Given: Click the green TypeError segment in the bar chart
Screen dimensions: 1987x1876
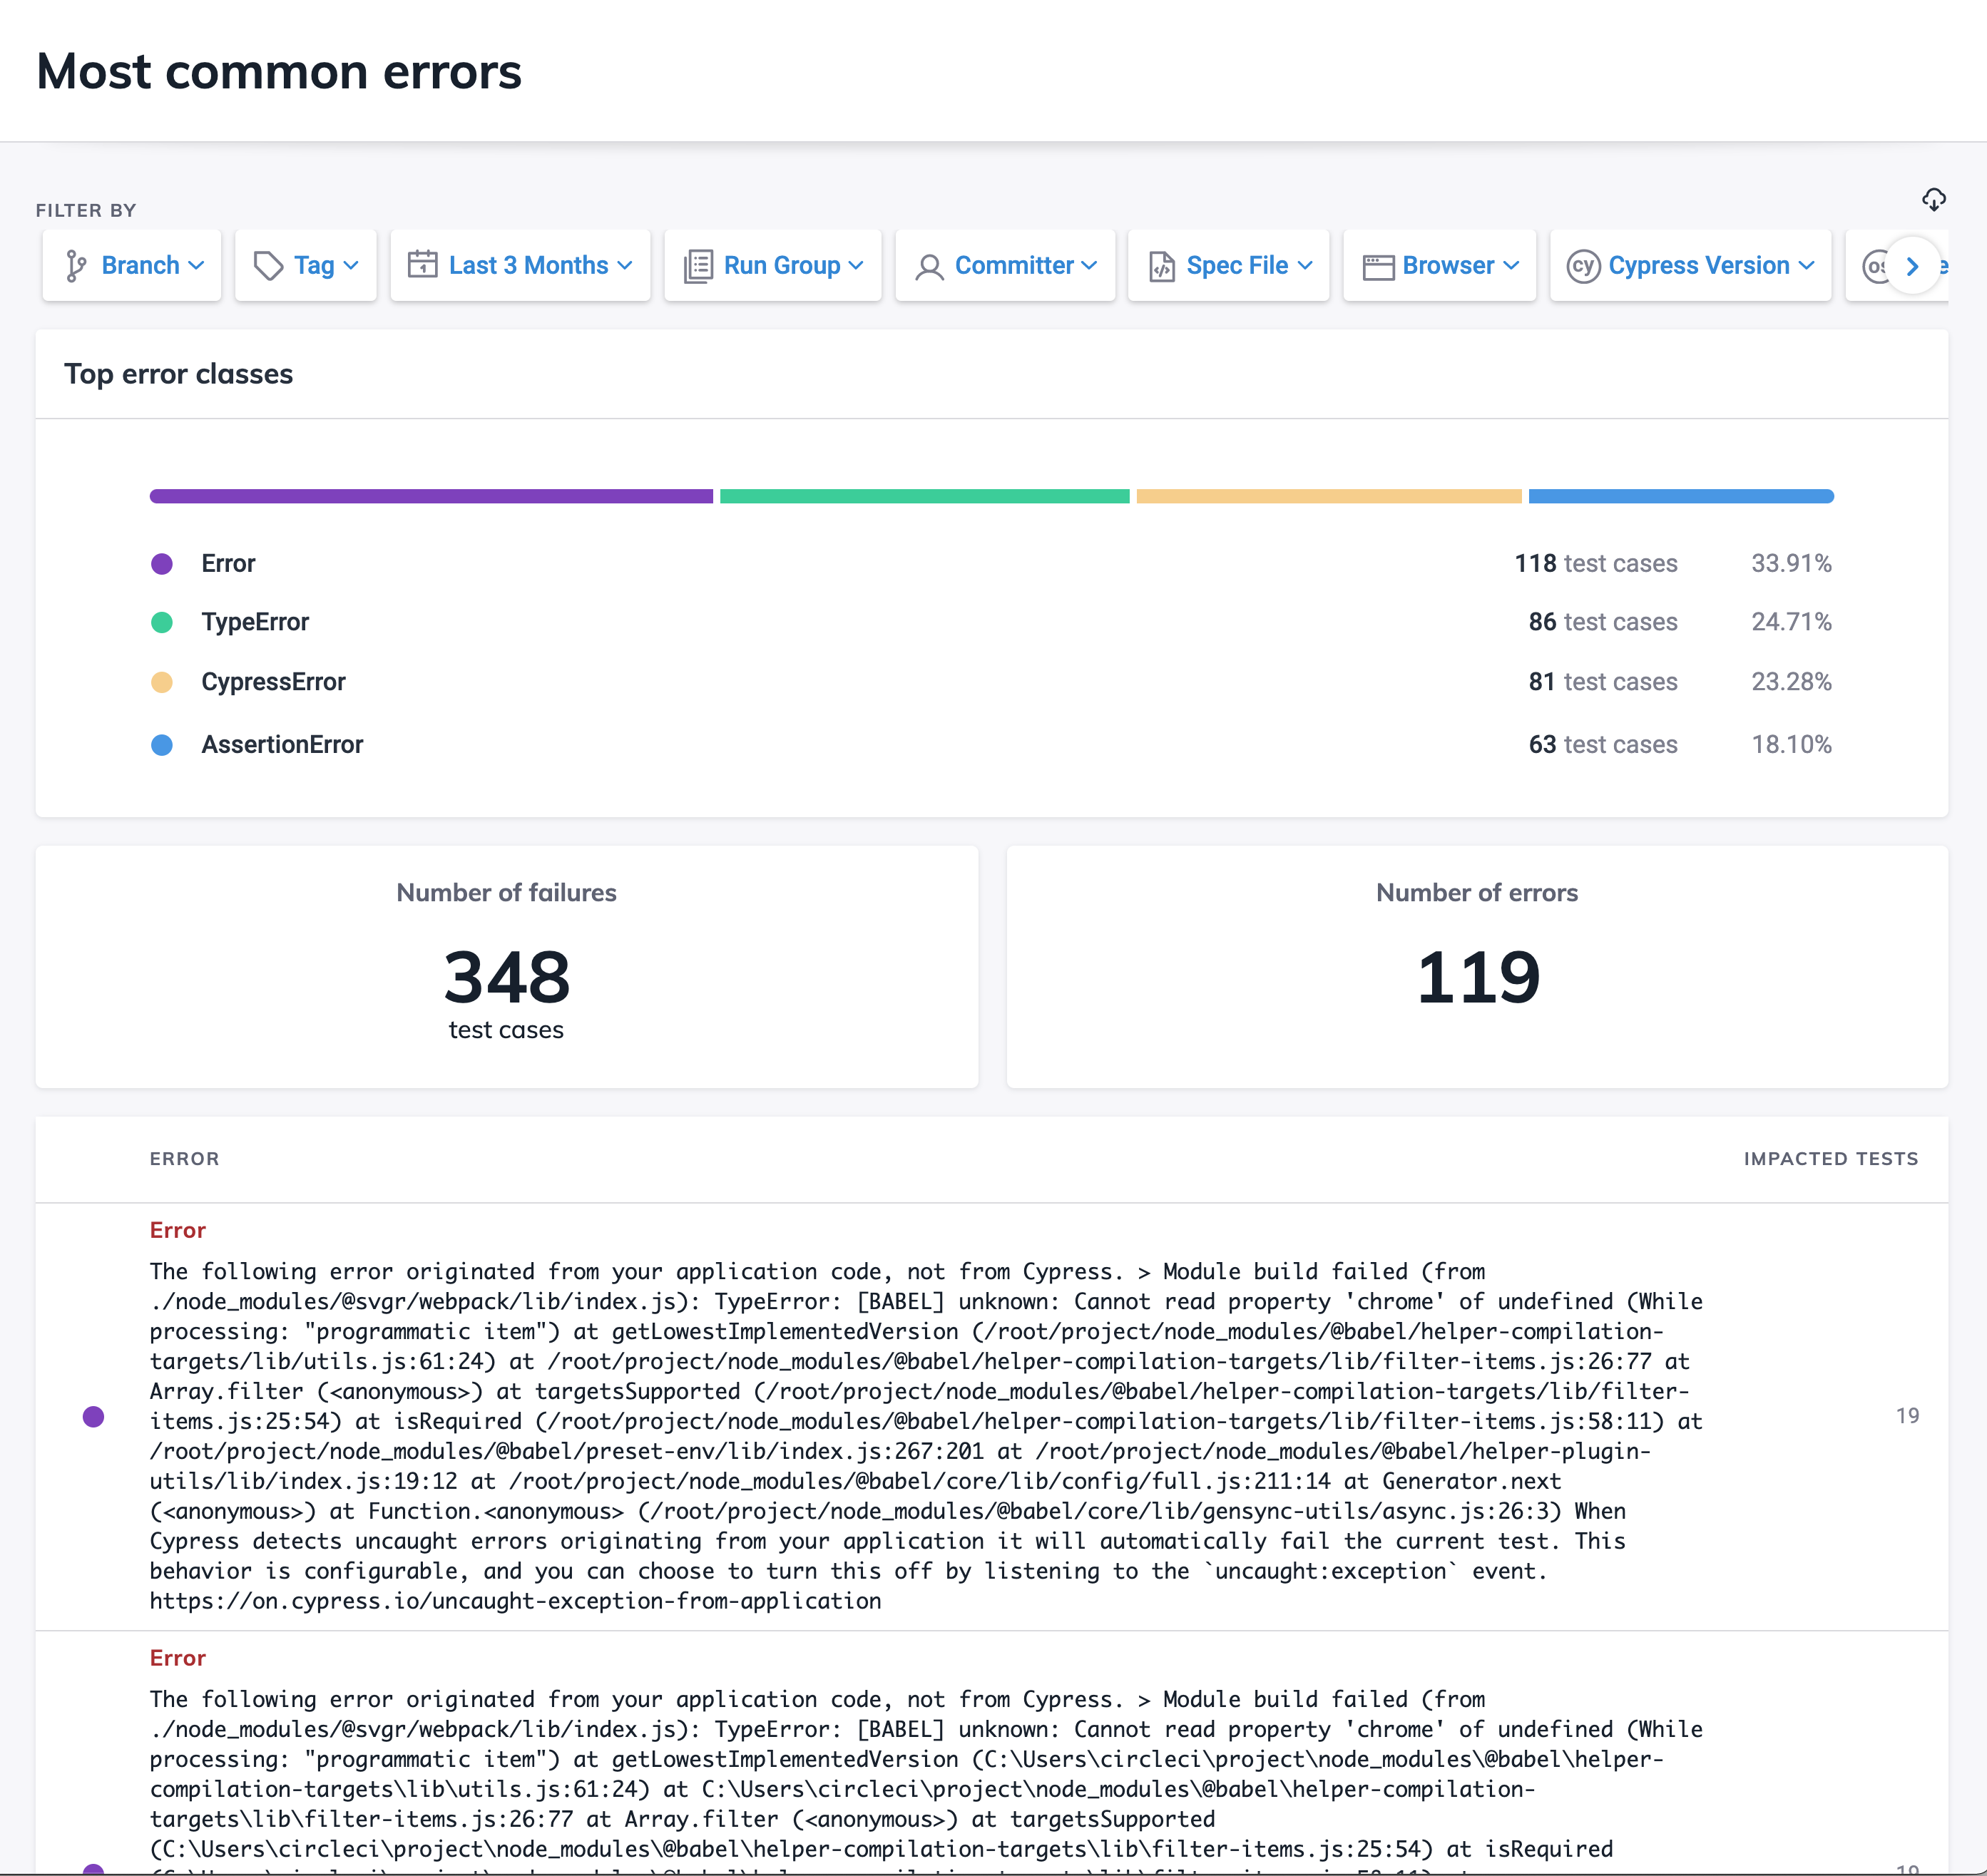Looking at the screenshot, I should point(922,495).
